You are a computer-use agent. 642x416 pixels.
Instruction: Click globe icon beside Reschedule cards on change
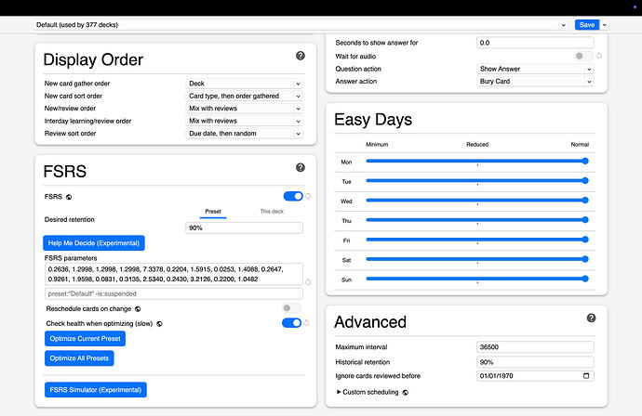[x=138, y=309]
